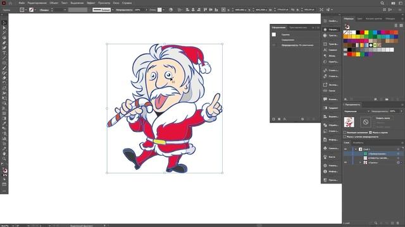Select the Hand tool
Screen dimensions: 405x227
(x=4, y=154)
